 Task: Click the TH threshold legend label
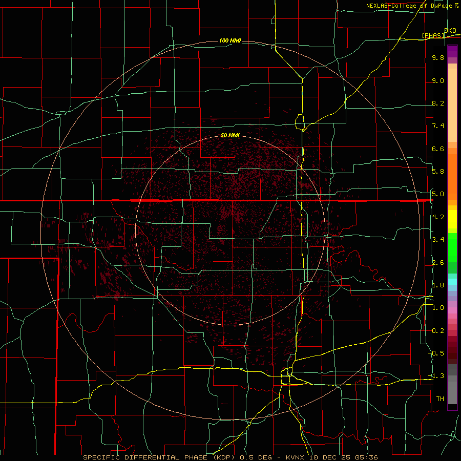click(x=440, y=399)
